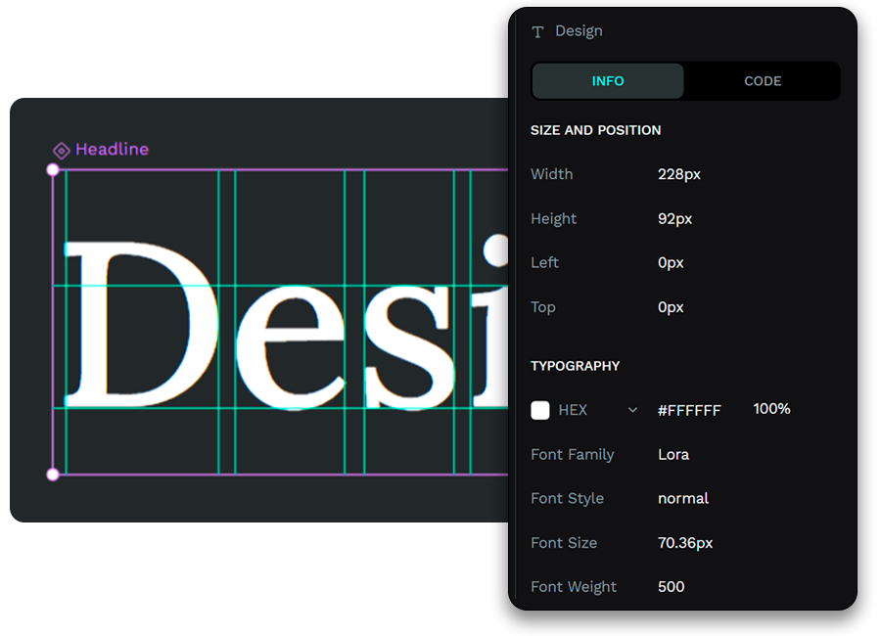Expand the HEX color format dropdown arrow
The height and width of the screenshot is (636, 881).
point(632,410)
